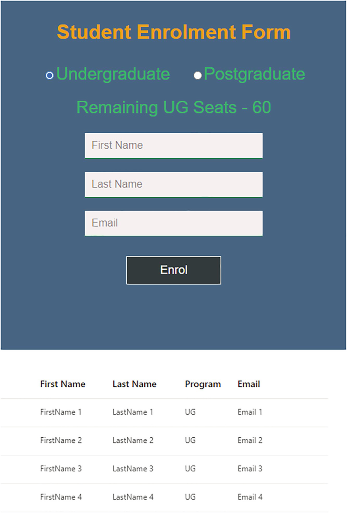347x513 pixels.
Task: Click the Last Name column header
Action: click(134, 384)
